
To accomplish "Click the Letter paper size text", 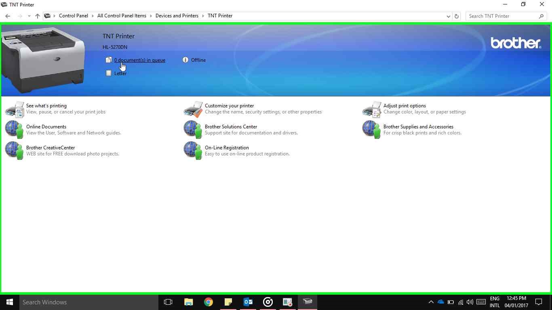I will tap(120, 73).
